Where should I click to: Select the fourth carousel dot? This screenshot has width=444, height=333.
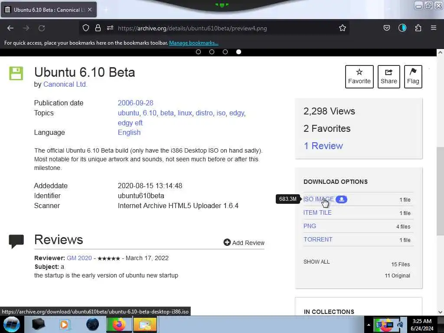pyautogui.click(x=239, y=52)
